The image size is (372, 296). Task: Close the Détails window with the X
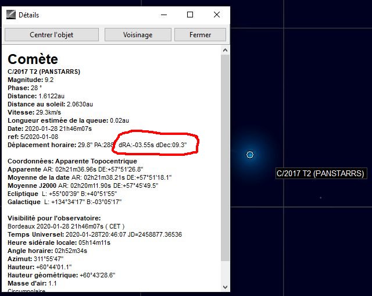216,15
